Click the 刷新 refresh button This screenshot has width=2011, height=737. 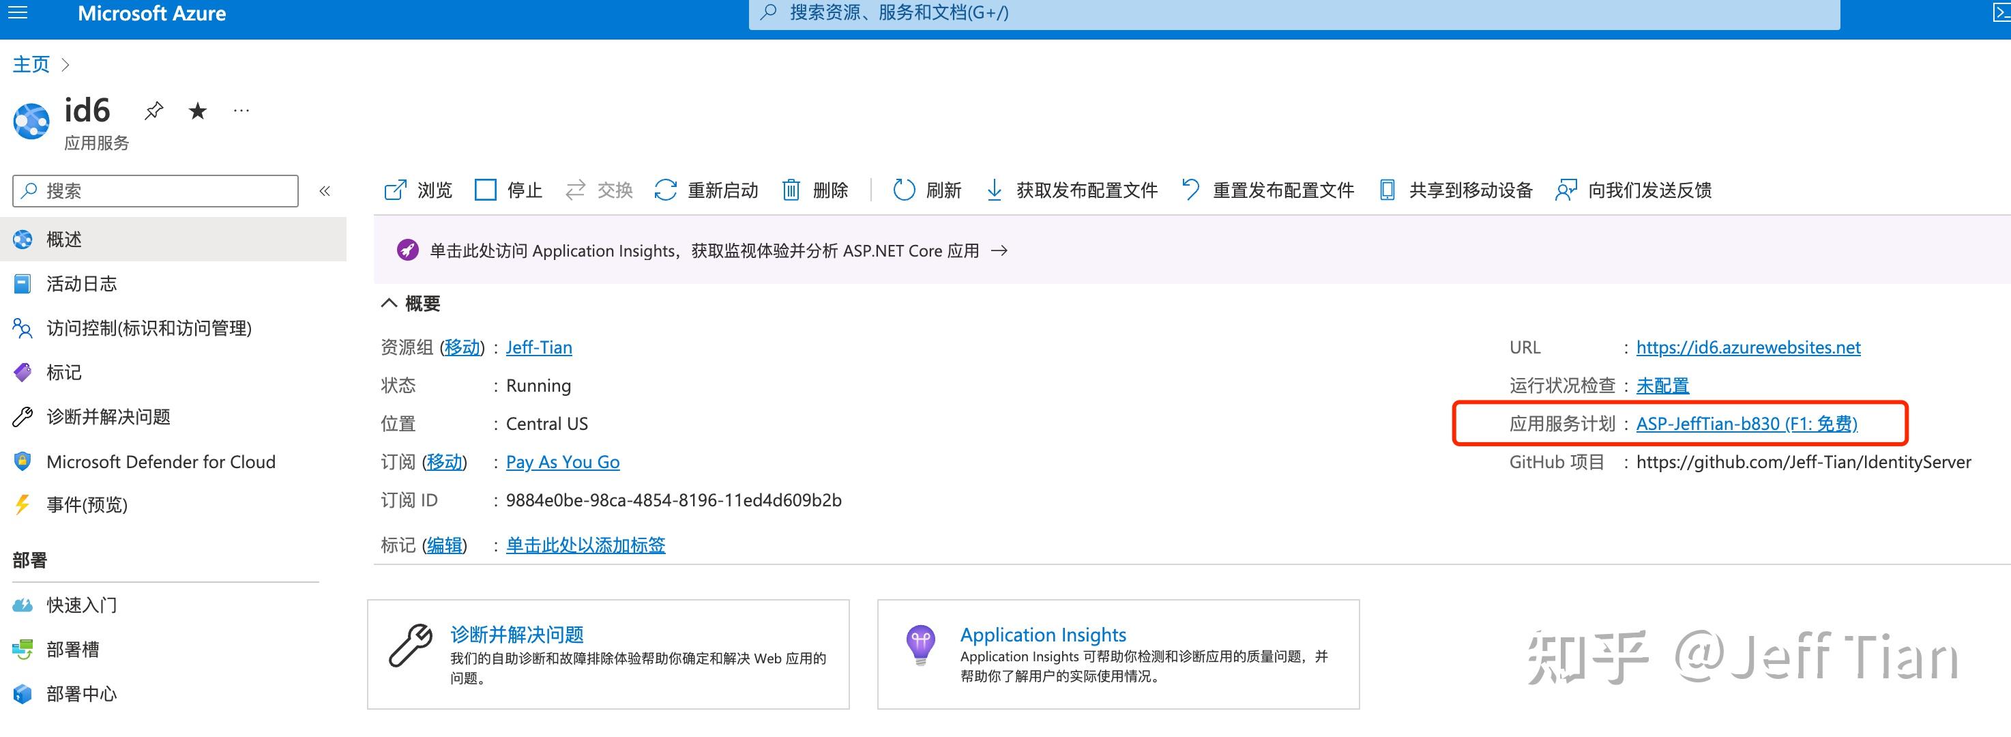(928, 190)
